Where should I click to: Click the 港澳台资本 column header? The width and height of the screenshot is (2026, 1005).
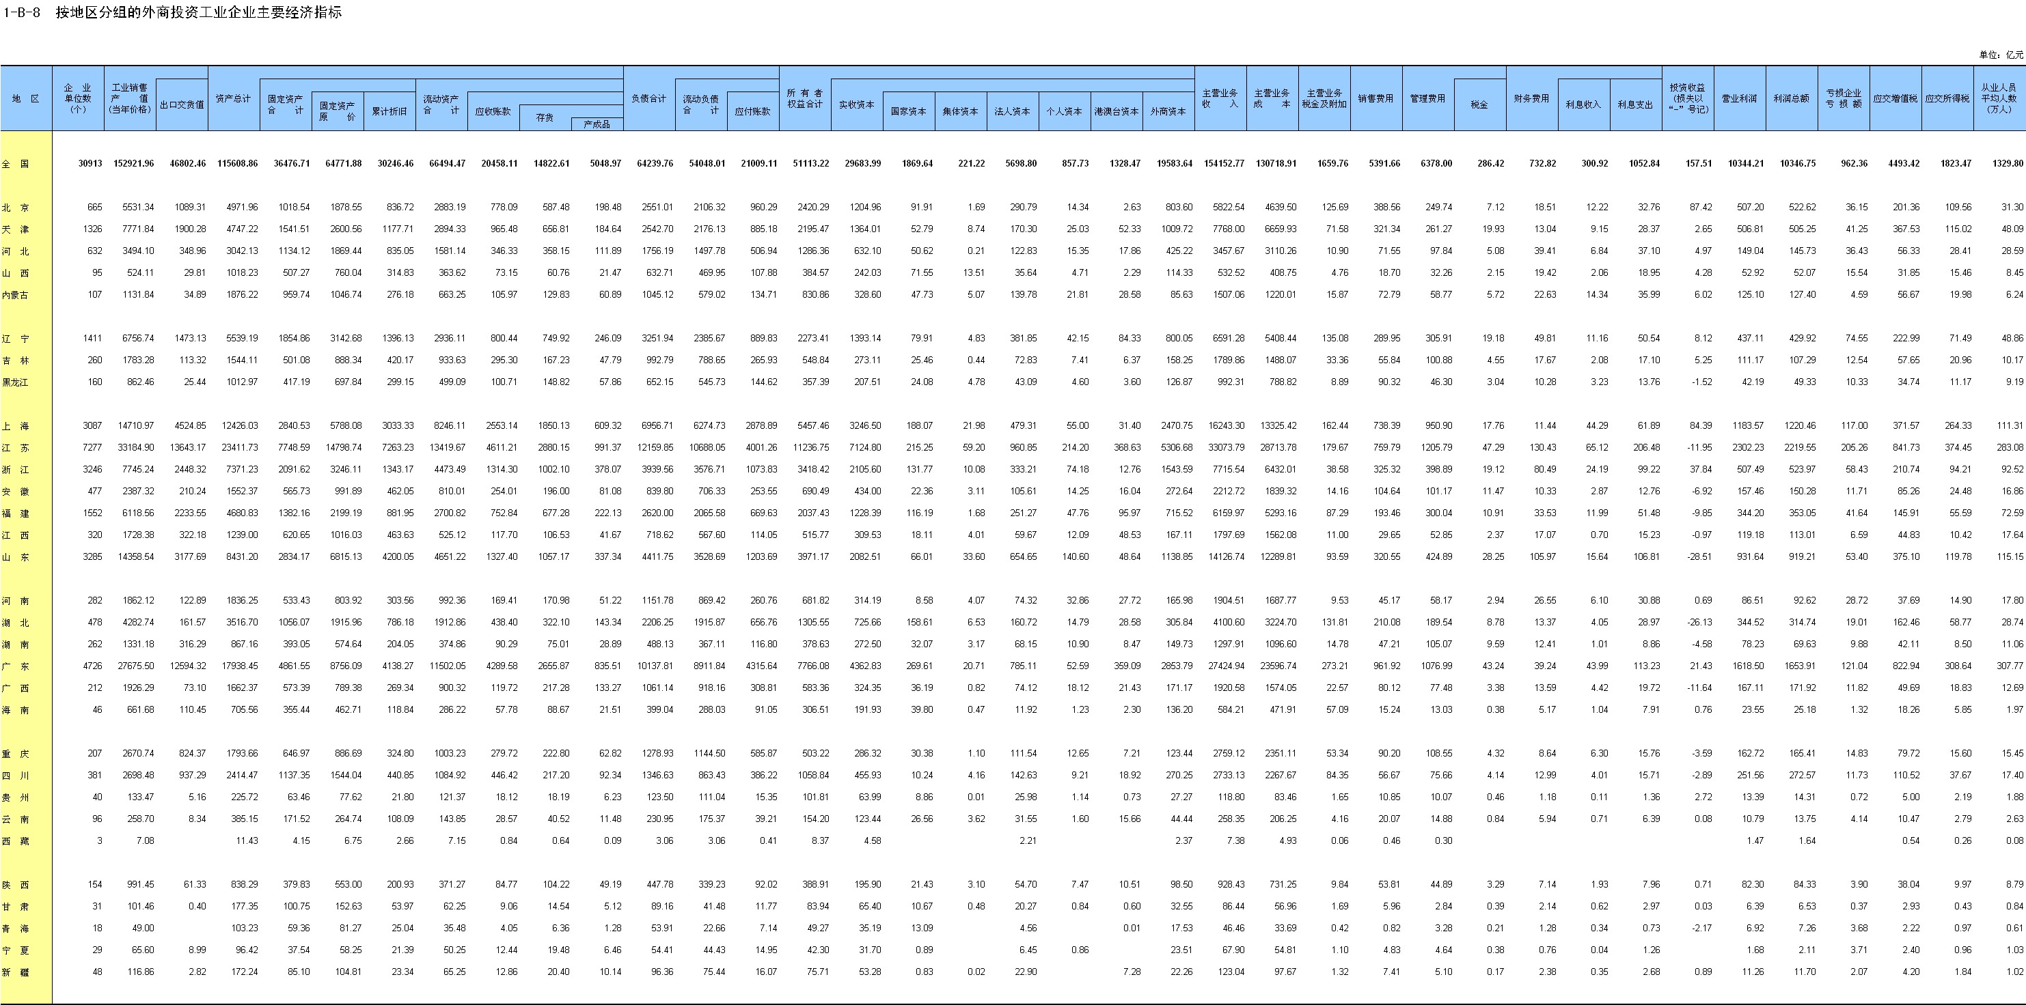tap(1116, 111)
